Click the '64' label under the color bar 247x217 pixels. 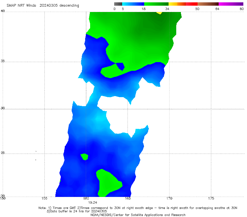point(217,9)
